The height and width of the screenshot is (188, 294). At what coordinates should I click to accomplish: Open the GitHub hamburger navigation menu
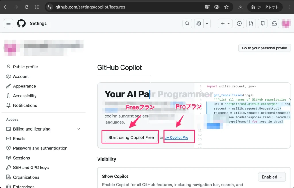coord(8,24)
